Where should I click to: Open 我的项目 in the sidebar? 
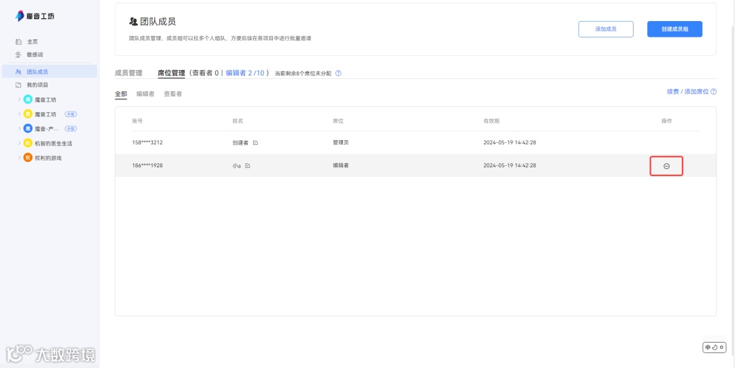pos(37,85)
